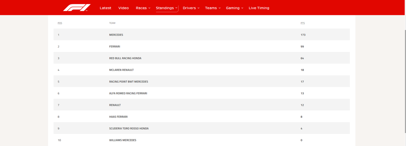Open the MCLAREN RENAULT team link
The height and width of the screenshot is (146, 406).
pos(121,70)
